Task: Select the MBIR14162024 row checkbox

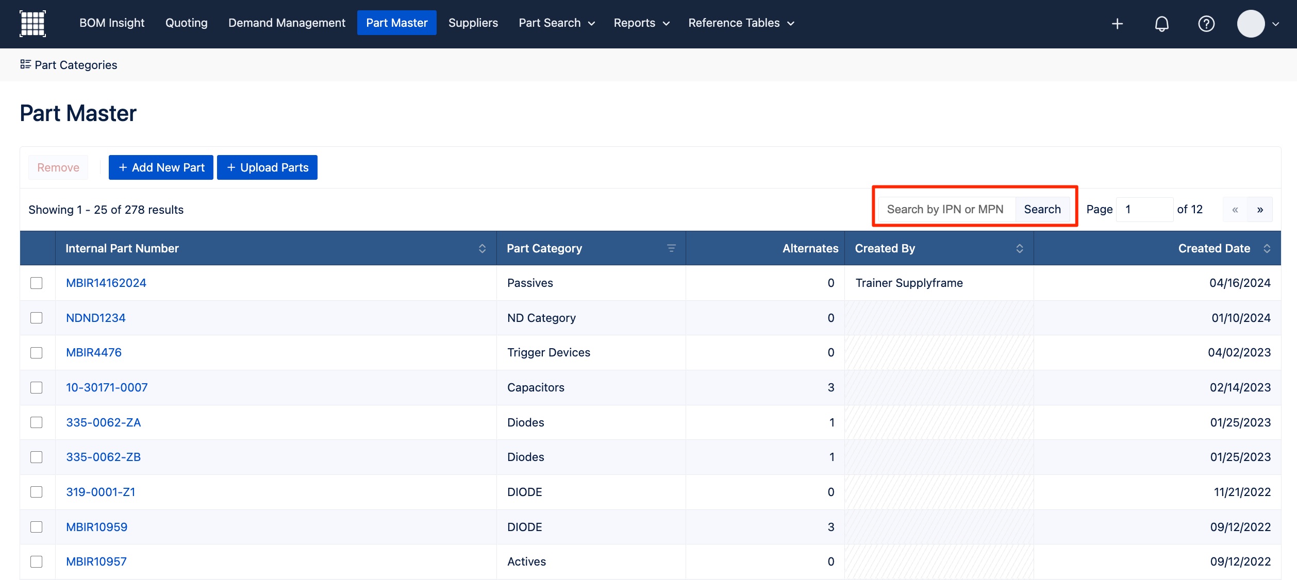Action: click(36, 283)
